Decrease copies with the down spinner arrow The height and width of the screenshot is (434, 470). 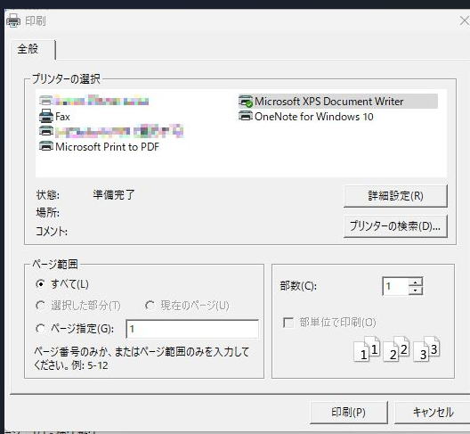[416, 291]
